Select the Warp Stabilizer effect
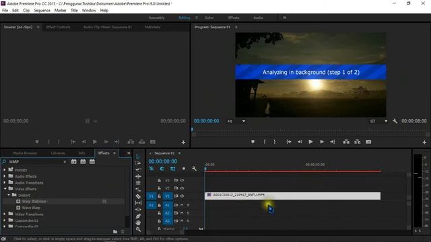Screen dimensions: 431x242 [x=34, y=202]
